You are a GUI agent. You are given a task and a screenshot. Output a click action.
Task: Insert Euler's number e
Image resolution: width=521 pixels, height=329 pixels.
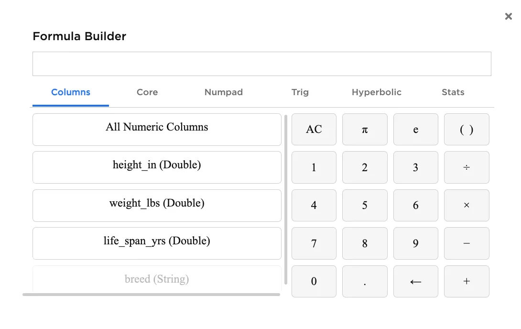415,129
